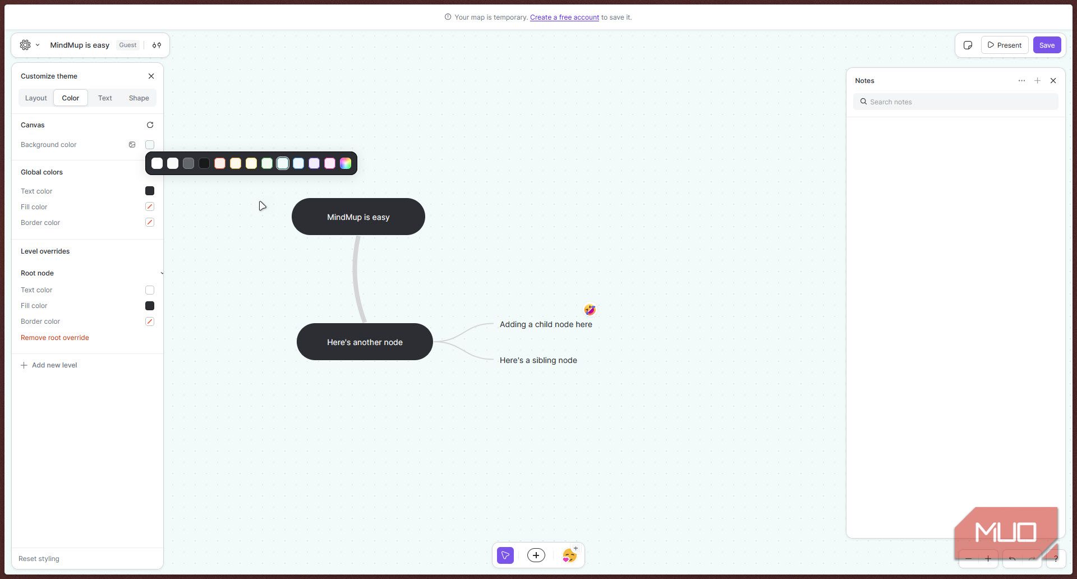Click the background image icon
1077x579 pixels.
(132, 145)
